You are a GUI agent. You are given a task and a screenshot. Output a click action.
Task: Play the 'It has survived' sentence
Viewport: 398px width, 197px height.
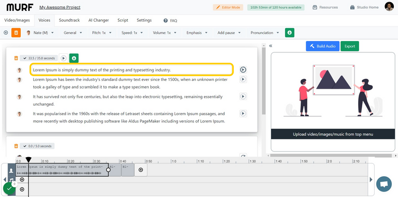(x=243, y=96)
